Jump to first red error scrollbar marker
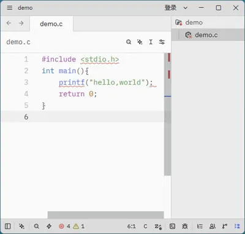This screenshot has width=245, height=234. [x=169, y=57]
